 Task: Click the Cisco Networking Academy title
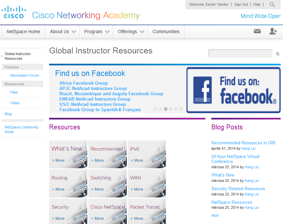coord(86,15)
